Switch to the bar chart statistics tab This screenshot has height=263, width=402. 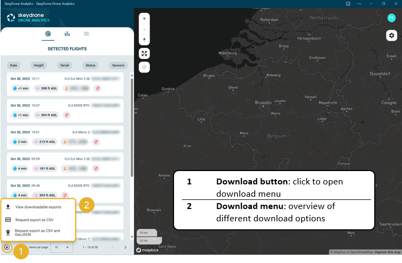point(67,34)
